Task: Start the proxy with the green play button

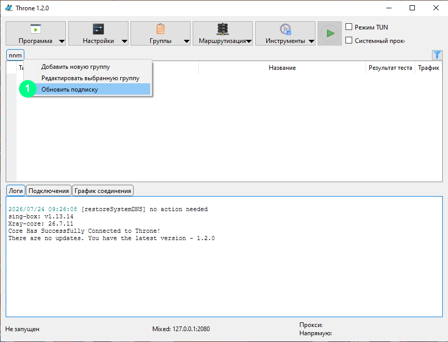Action: coord(330,34)
